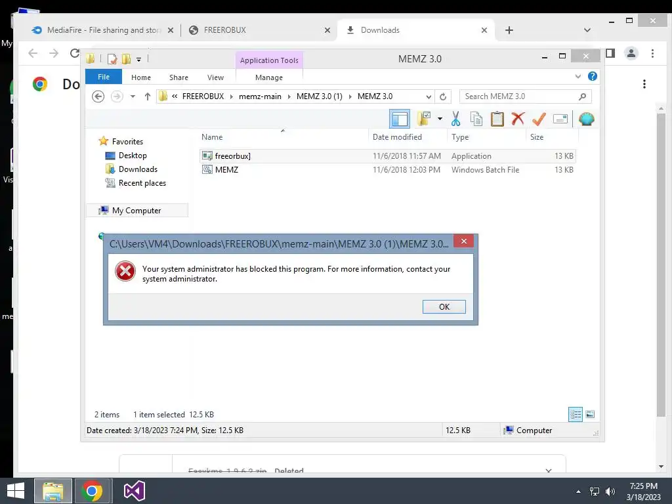
Task: Open Chrome tab search dropdown
Action: click(587, 30)
